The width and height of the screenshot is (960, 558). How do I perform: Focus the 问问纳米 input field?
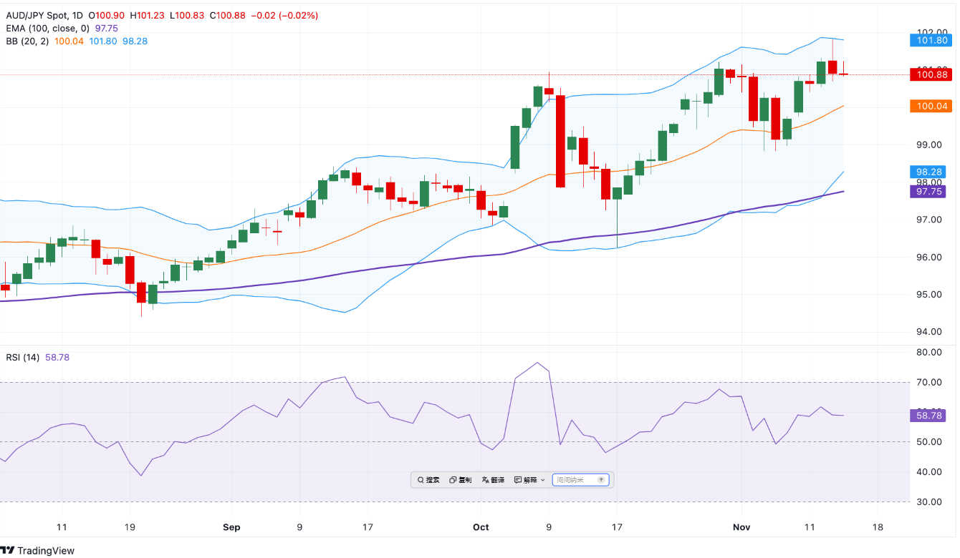tap(575, 480)
